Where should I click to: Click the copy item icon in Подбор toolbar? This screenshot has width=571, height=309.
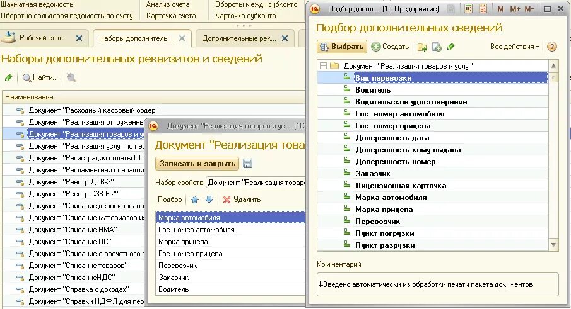click(437, 47)
